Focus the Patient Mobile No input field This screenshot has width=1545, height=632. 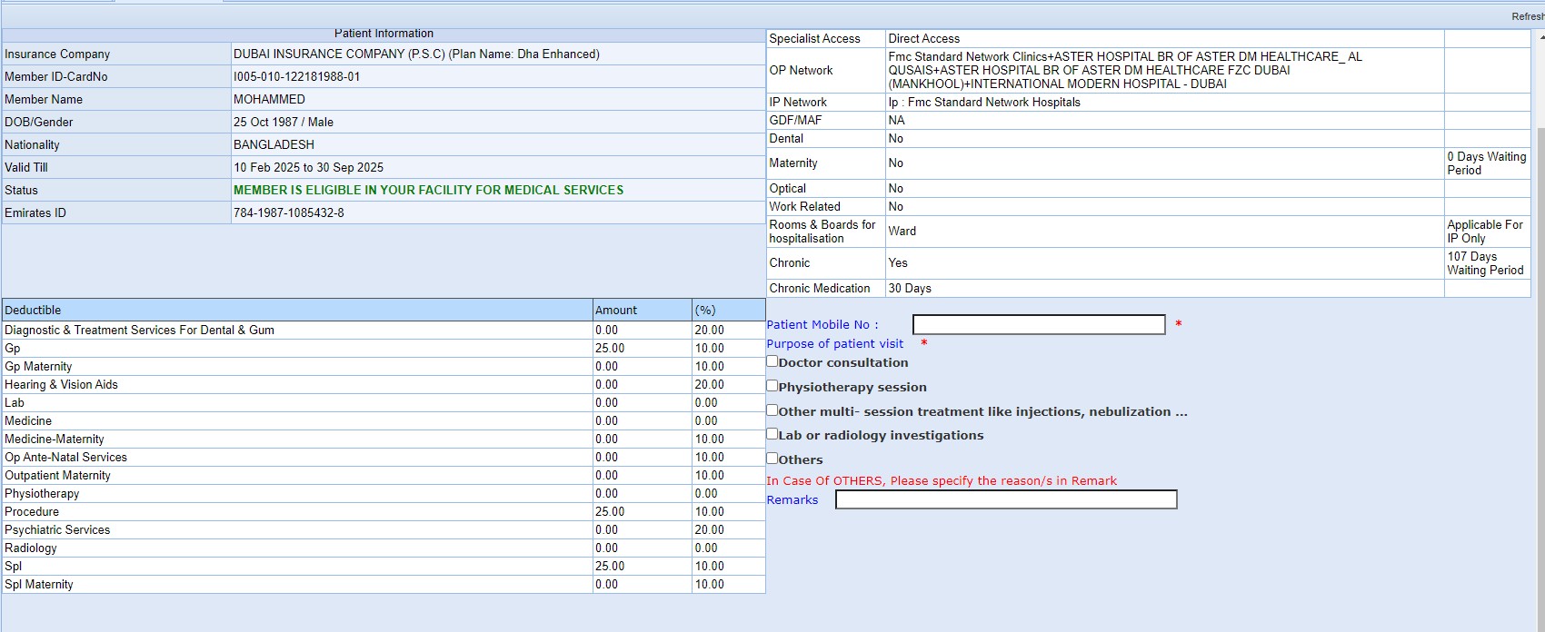1038,325
